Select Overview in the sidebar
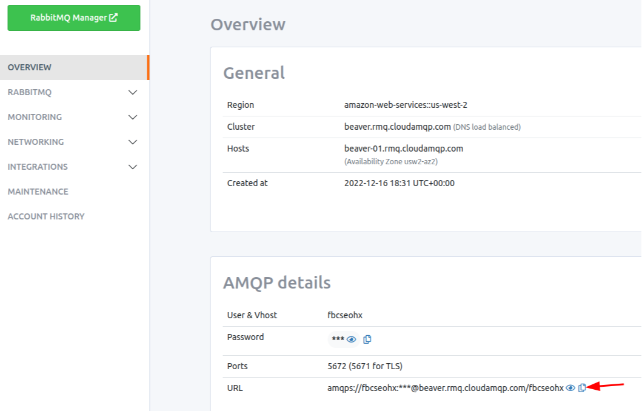The height and width of the screenshot is (411, 642). [30, 67]
